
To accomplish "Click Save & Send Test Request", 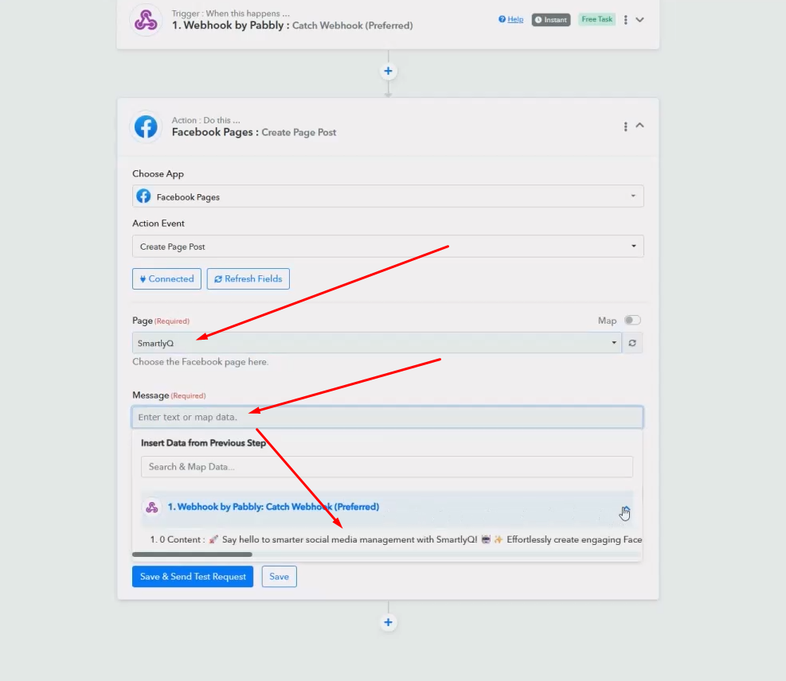I will coord(193,576).
